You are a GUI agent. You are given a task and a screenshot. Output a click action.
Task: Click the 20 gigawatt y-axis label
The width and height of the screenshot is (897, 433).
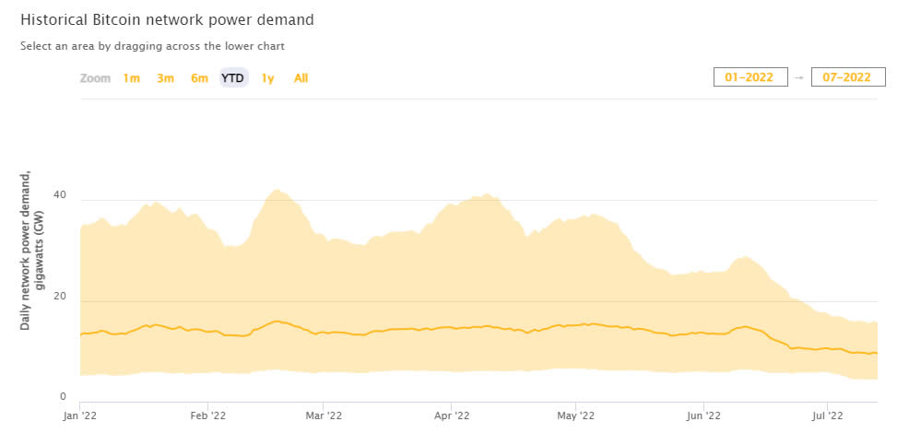60,296
